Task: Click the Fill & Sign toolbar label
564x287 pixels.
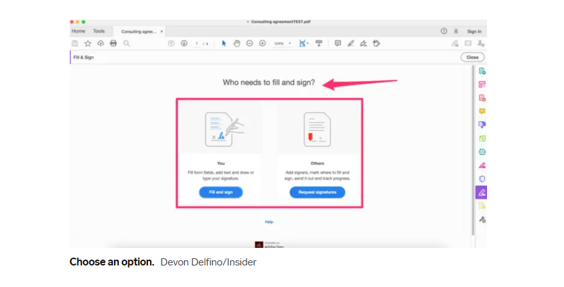Action: tap(83, 57)
